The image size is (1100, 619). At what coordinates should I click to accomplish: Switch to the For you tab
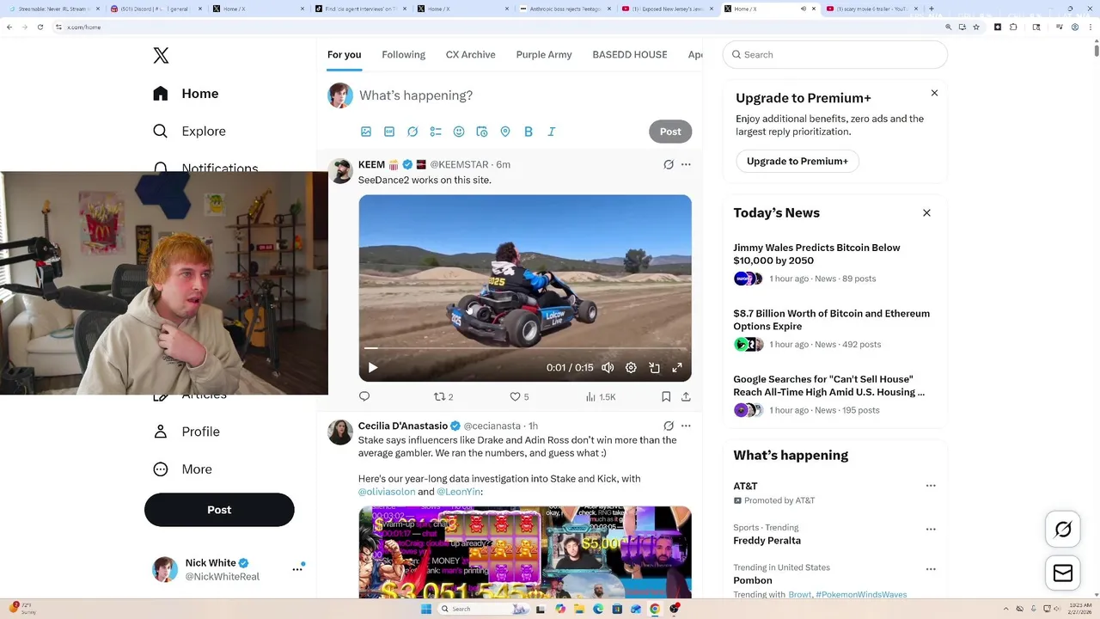(344, 54)
